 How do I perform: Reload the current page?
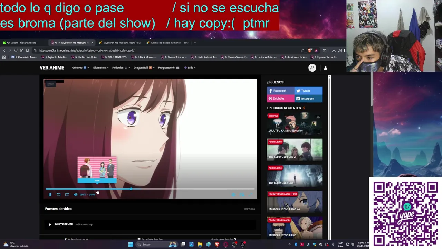tap(16, 50)
